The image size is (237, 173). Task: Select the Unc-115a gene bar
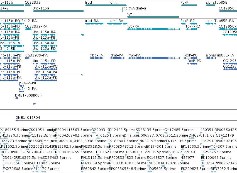[x=58, y=11]
